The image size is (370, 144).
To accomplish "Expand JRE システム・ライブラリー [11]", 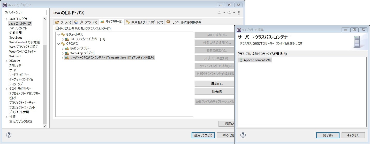I will [63, 39].
